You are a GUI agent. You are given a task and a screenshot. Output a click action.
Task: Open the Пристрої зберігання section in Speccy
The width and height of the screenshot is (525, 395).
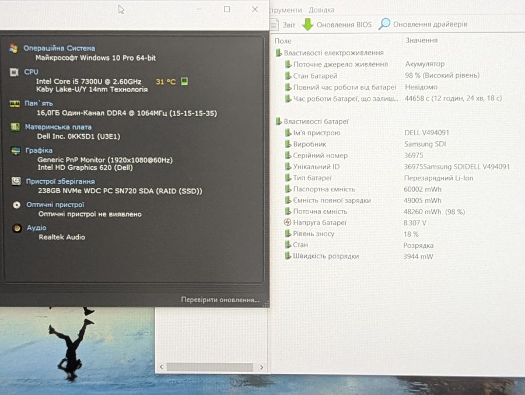pos(60,181)
